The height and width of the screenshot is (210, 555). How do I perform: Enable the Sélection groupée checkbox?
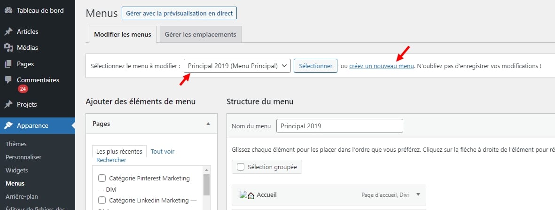[x=241, y=167]
